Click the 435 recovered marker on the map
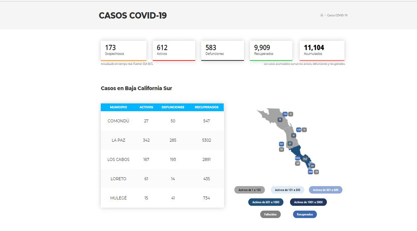Screen dimensions: 417x231 click(x=299, y=130)
